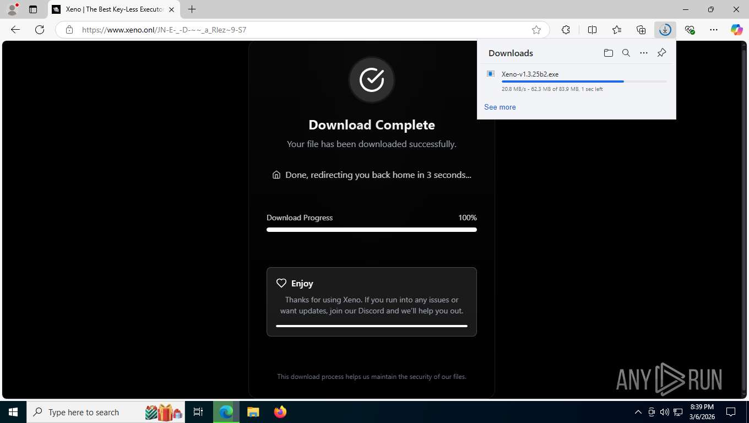Click the file downloaded successfully message

pos(372,144)
